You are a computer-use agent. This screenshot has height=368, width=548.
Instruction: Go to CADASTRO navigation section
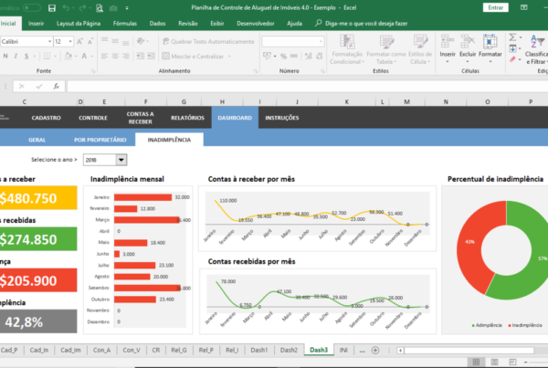pyautogui.click(x=47, y=118)
